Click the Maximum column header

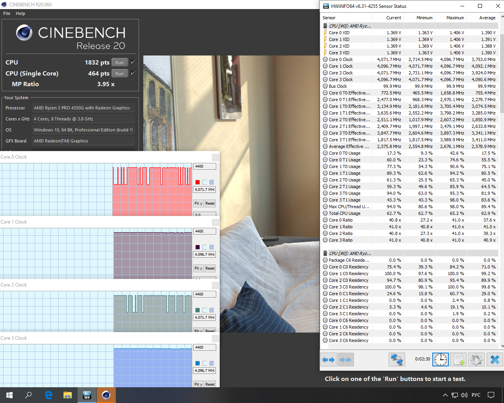tap(450, 18)
